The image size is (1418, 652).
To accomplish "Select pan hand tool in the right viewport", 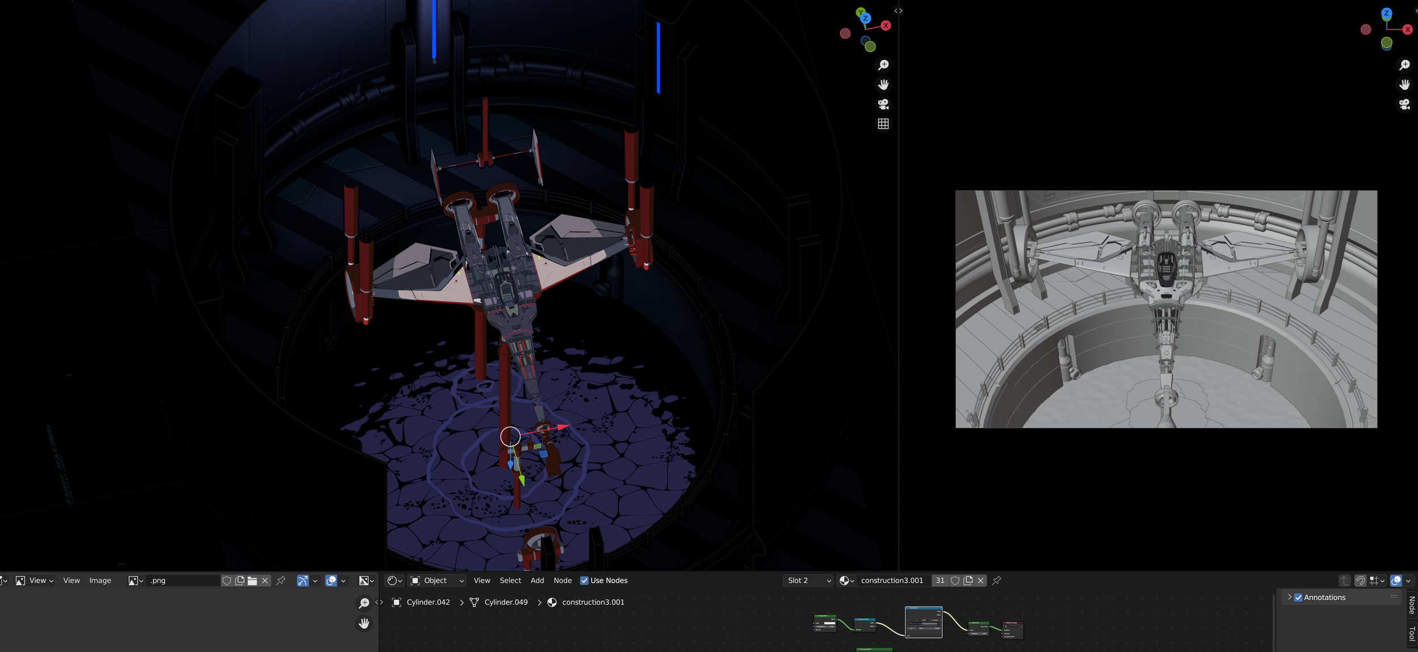I will pyautogui.click(x=1404, y=85).
